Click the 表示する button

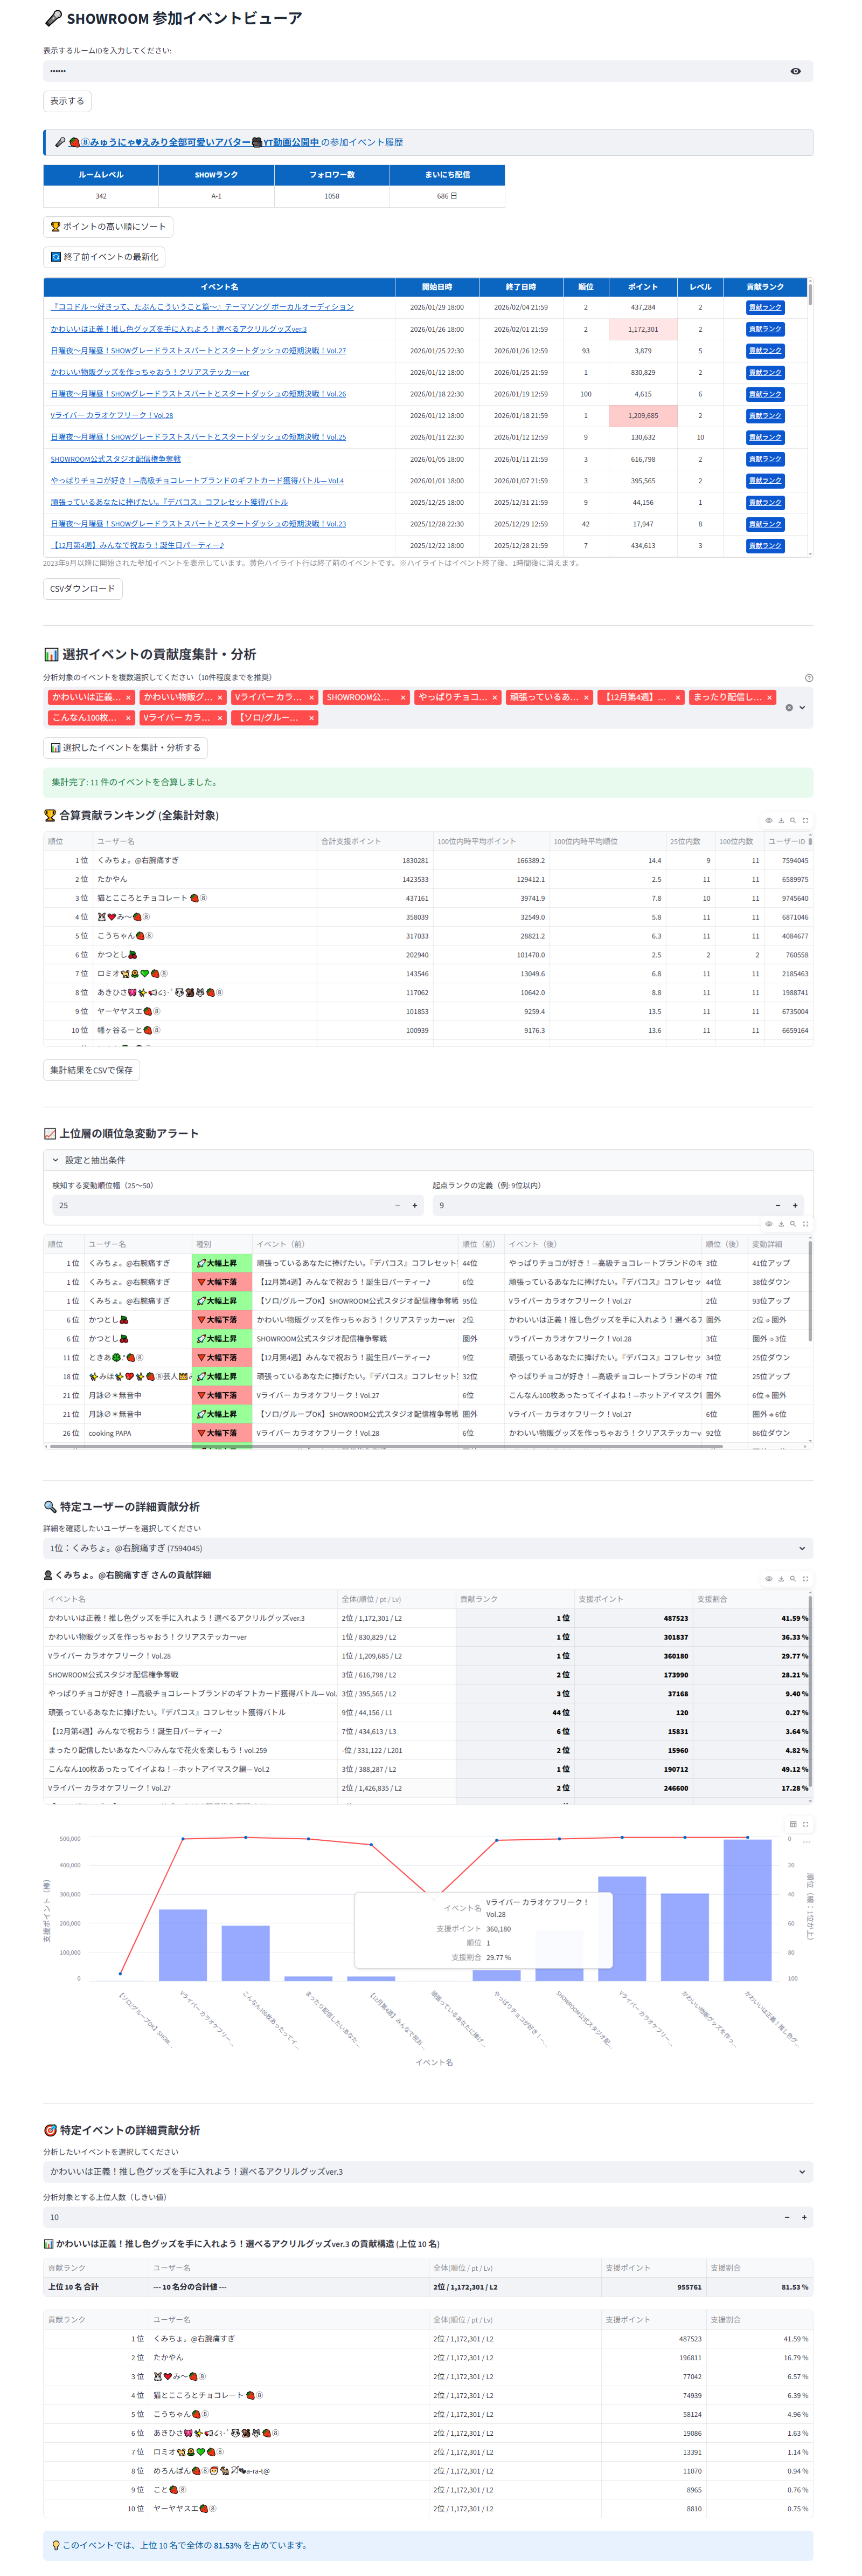point(67,101)
